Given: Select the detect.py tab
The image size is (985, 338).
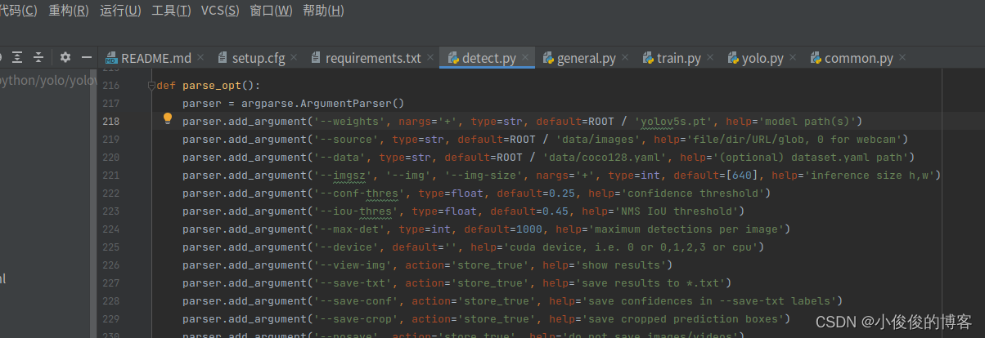Looking at the screenshot, I should click(x=488, y=58).
